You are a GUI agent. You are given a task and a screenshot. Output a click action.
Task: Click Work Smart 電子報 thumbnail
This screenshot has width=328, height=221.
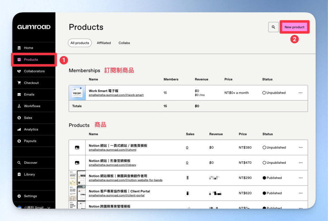point(77,93)
